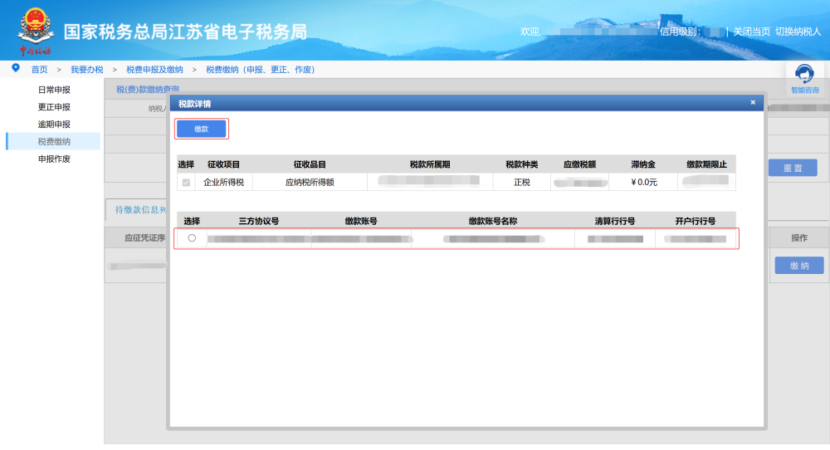Click the 清算行行号 column header
Viewport: 830px width, 450px height.
pyautogui.click(x=614, y=222)
